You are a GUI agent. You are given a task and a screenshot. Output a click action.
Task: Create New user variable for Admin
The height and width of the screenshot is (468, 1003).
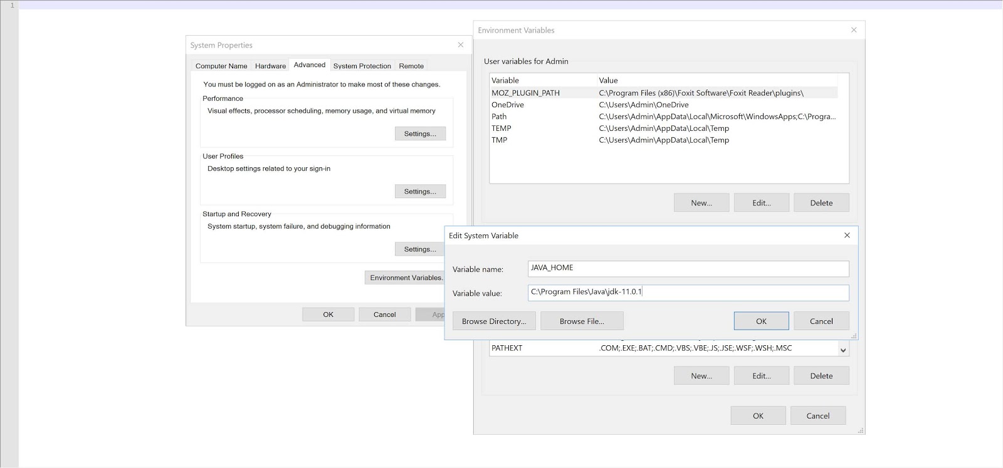[x=701, y=203]
